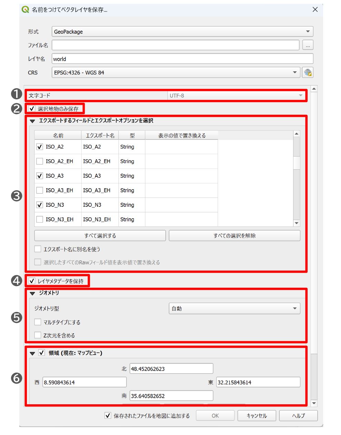The width and height of the screenshot is (341, 435).
Task: Toggle レイヤメタデータを保持 checkbox
Action: click(32, 281)
